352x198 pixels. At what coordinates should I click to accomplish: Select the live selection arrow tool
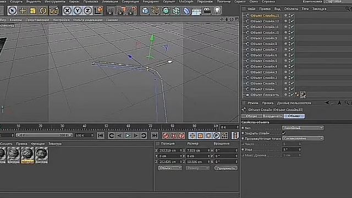[12, 10]
